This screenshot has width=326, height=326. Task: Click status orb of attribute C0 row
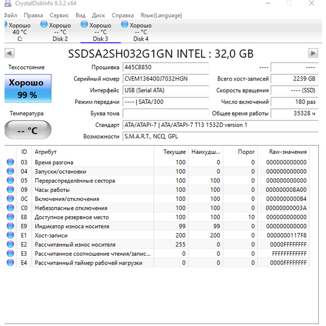(10, 208)
